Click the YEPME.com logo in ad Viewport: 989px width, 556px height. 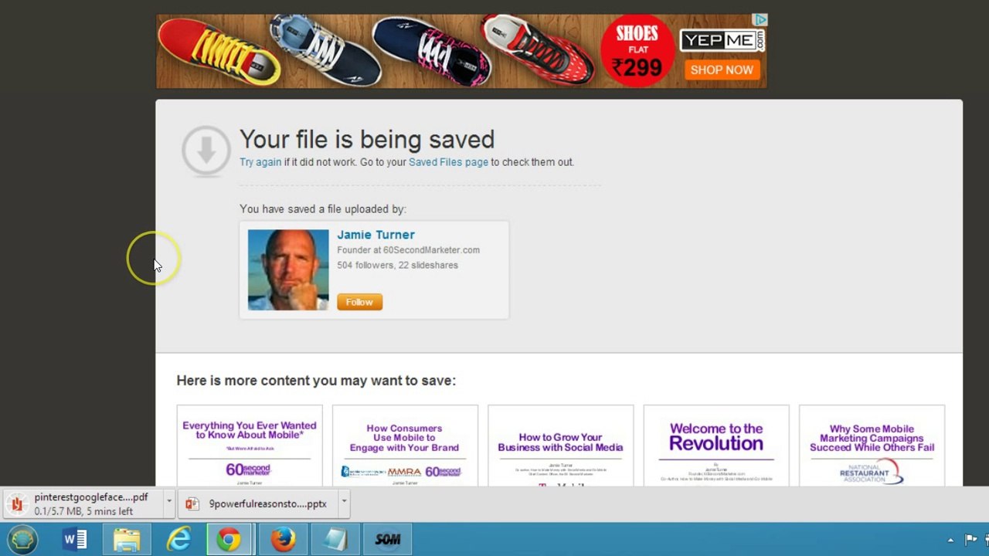[722, 40]
